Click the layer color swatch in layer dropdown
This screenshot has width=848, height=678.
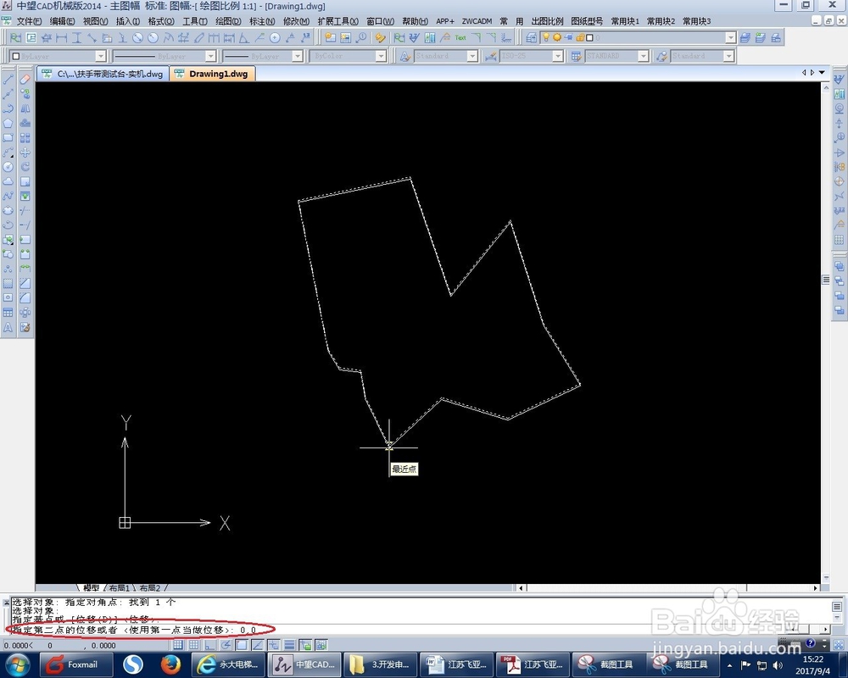point(589,38)
